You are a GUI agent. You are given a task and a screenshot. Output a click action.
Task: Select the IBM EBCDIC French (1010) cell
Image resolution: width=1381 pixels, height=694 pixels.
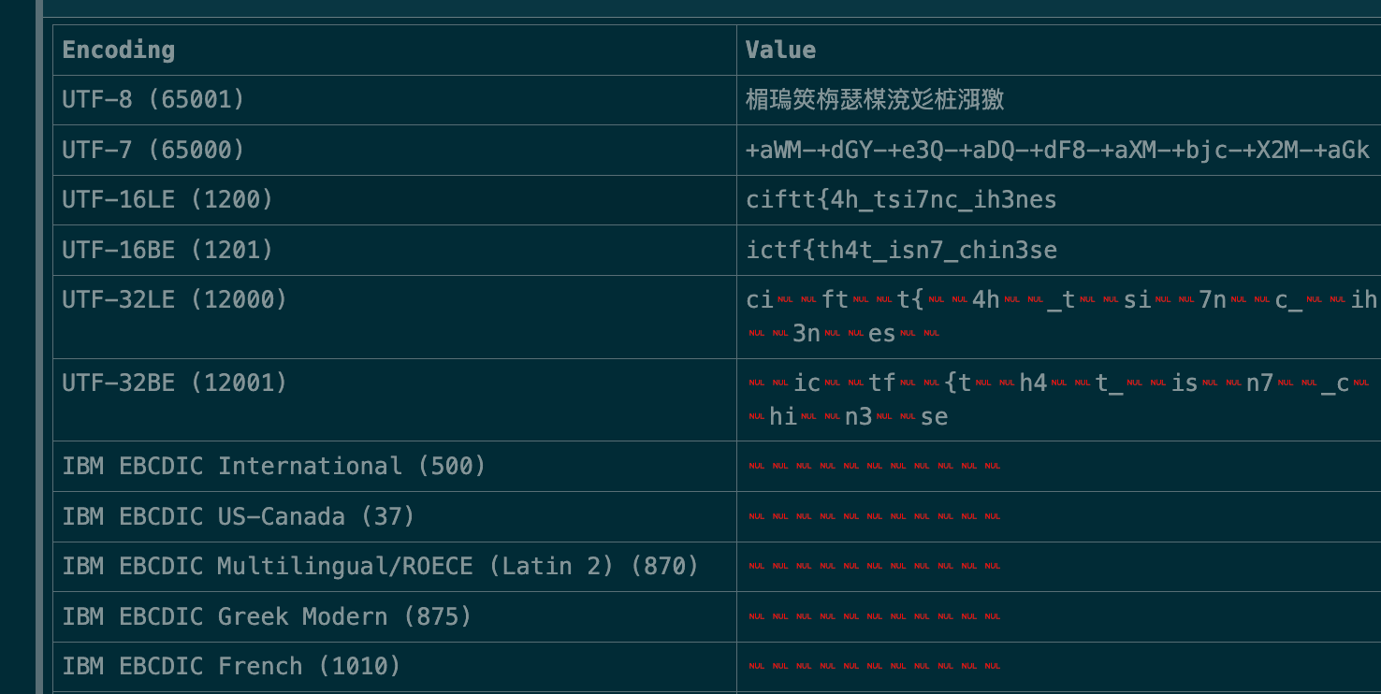click(x=231, y=666)
